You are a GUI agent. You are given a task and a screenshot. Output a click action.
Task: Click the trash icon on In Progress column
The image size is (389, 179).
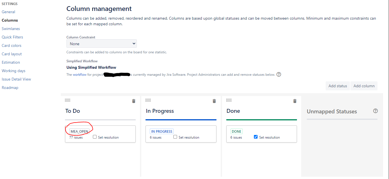click(214, 101)
